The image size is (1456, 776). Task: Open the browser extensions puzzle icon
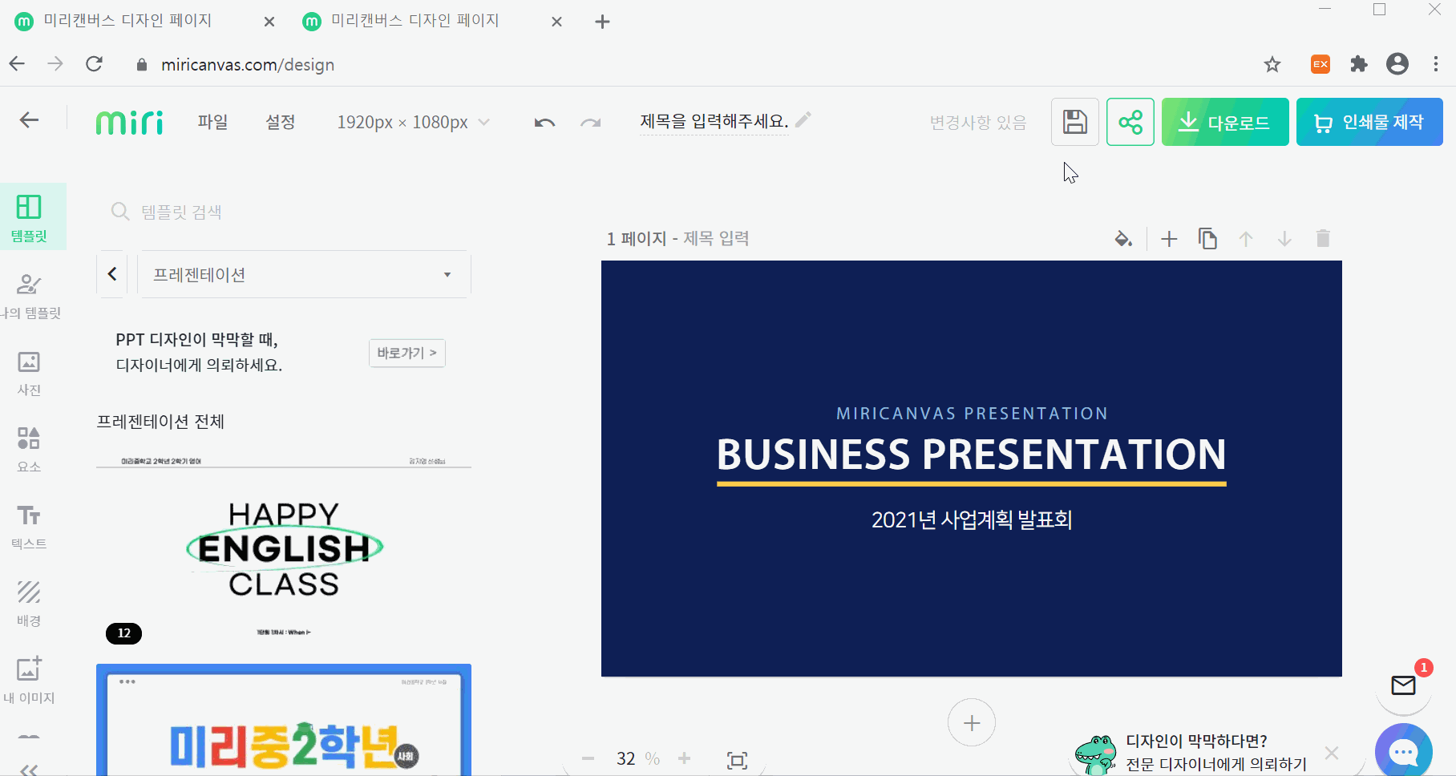click(x=1359, y=64)
